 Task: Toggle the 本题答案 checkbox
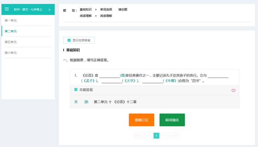[x=76, y=90]
